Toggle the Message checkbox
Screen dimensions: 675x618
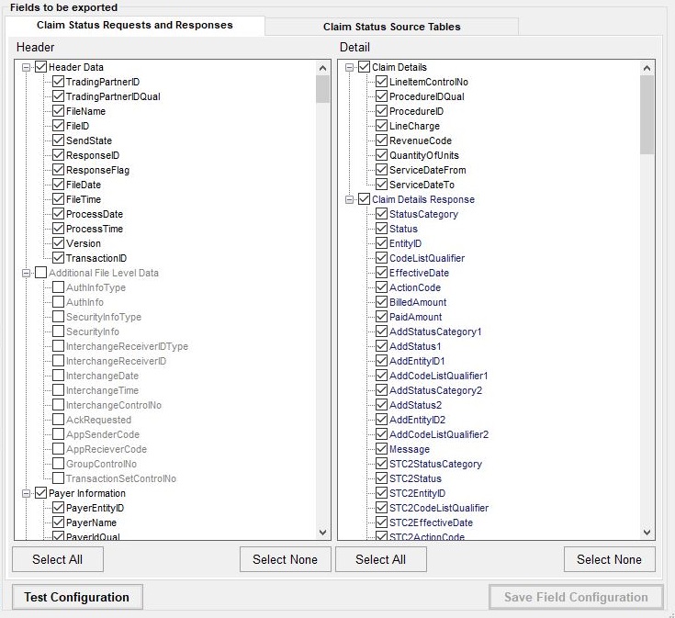381,449
